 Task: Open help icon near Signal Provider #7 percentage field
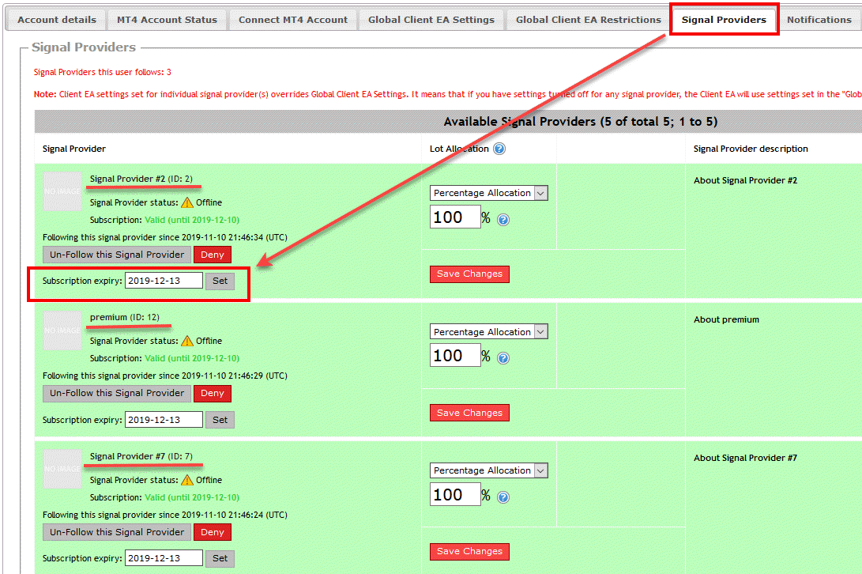tap(504, 497)
